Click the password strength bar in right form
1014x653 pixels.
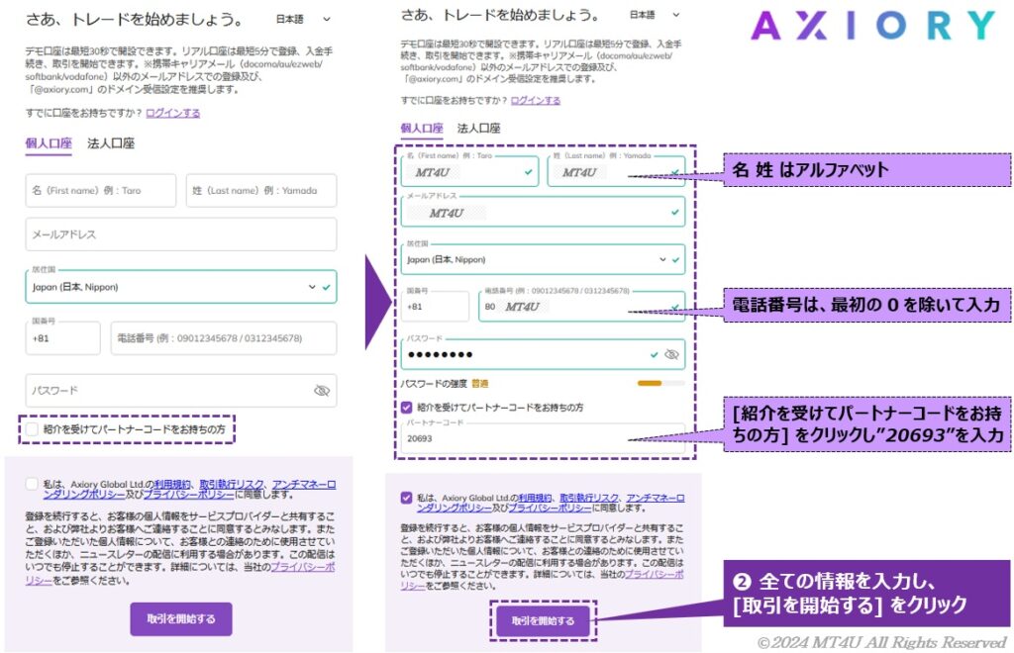tap(660, 383)
